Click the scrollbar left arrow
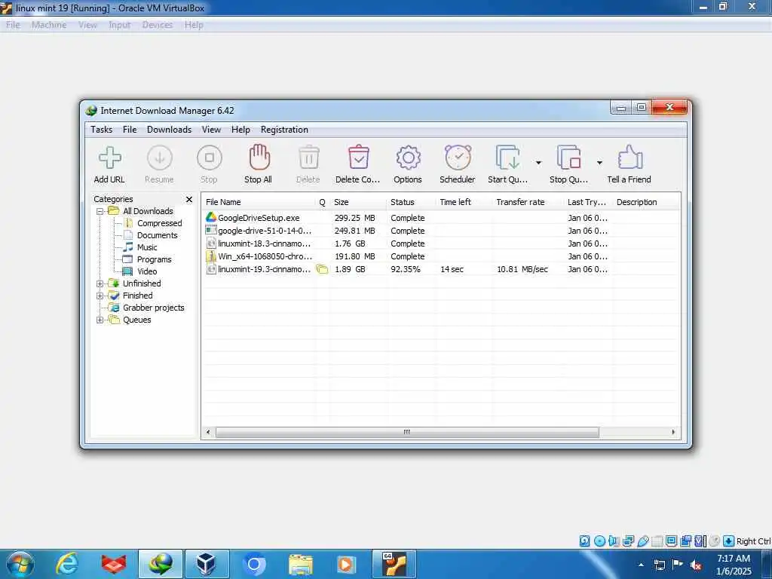Image resolution: width=772 pixels, height=579 pixels. click(208, 432)
